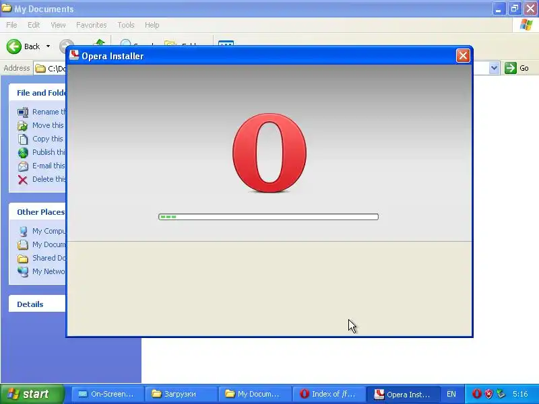The height and width of the screenshot is (404, 539).
Task: Open the Windows Start menu
Action: click(x=32, y=394)
